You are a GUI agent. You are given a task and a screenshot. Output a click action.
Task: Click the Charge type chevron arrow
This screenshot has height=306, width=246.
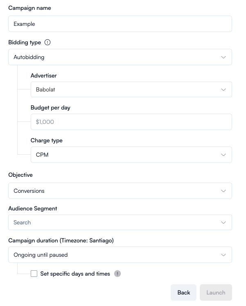click(x=223, y=155)
